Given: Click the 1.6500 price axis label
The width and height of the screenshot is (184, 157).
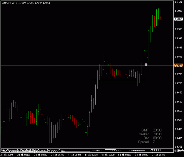Looking at the screenshot, I should (x=179, y=120).
